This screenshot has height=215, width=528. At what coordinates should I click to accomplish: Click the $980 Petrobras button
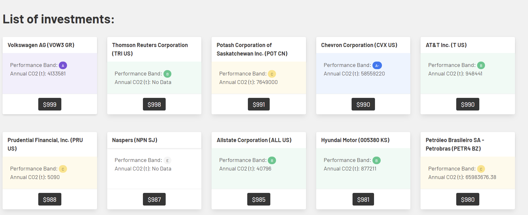(x=468, y=200)
